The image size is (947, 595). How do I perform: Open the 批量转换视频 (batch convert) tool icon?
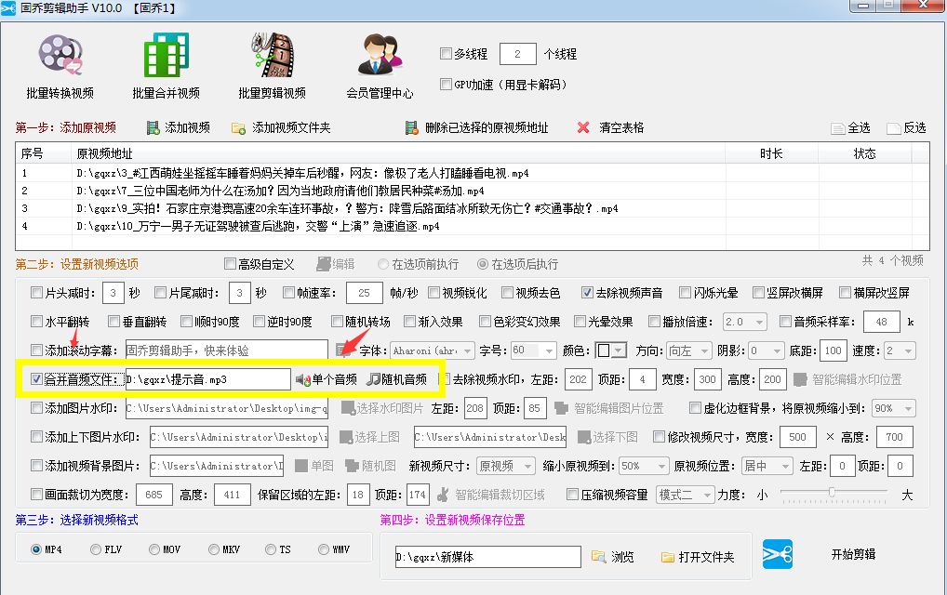point(59,54)
